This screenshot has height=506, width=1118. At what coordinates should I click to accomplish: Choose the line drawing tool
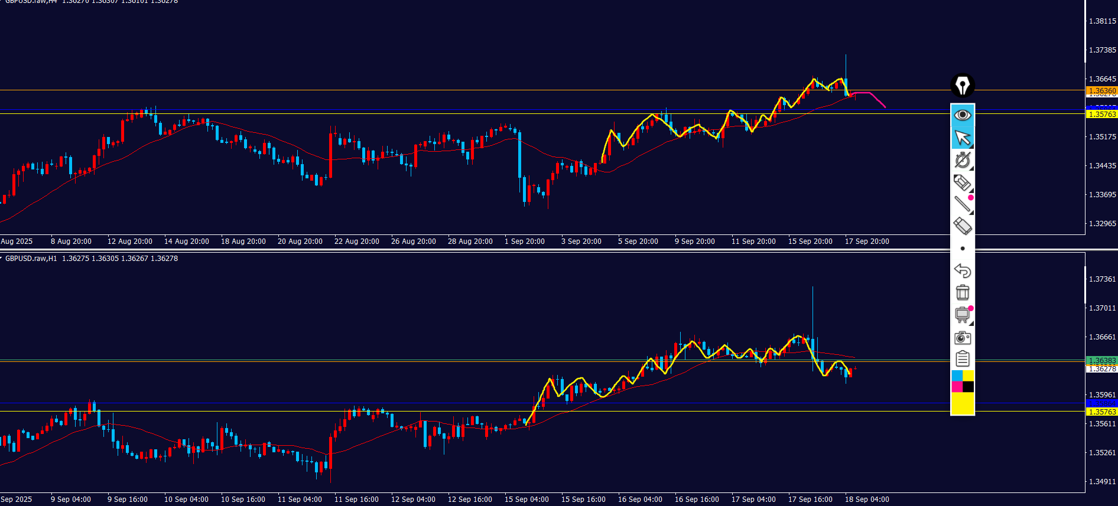(x=963, y=204)
